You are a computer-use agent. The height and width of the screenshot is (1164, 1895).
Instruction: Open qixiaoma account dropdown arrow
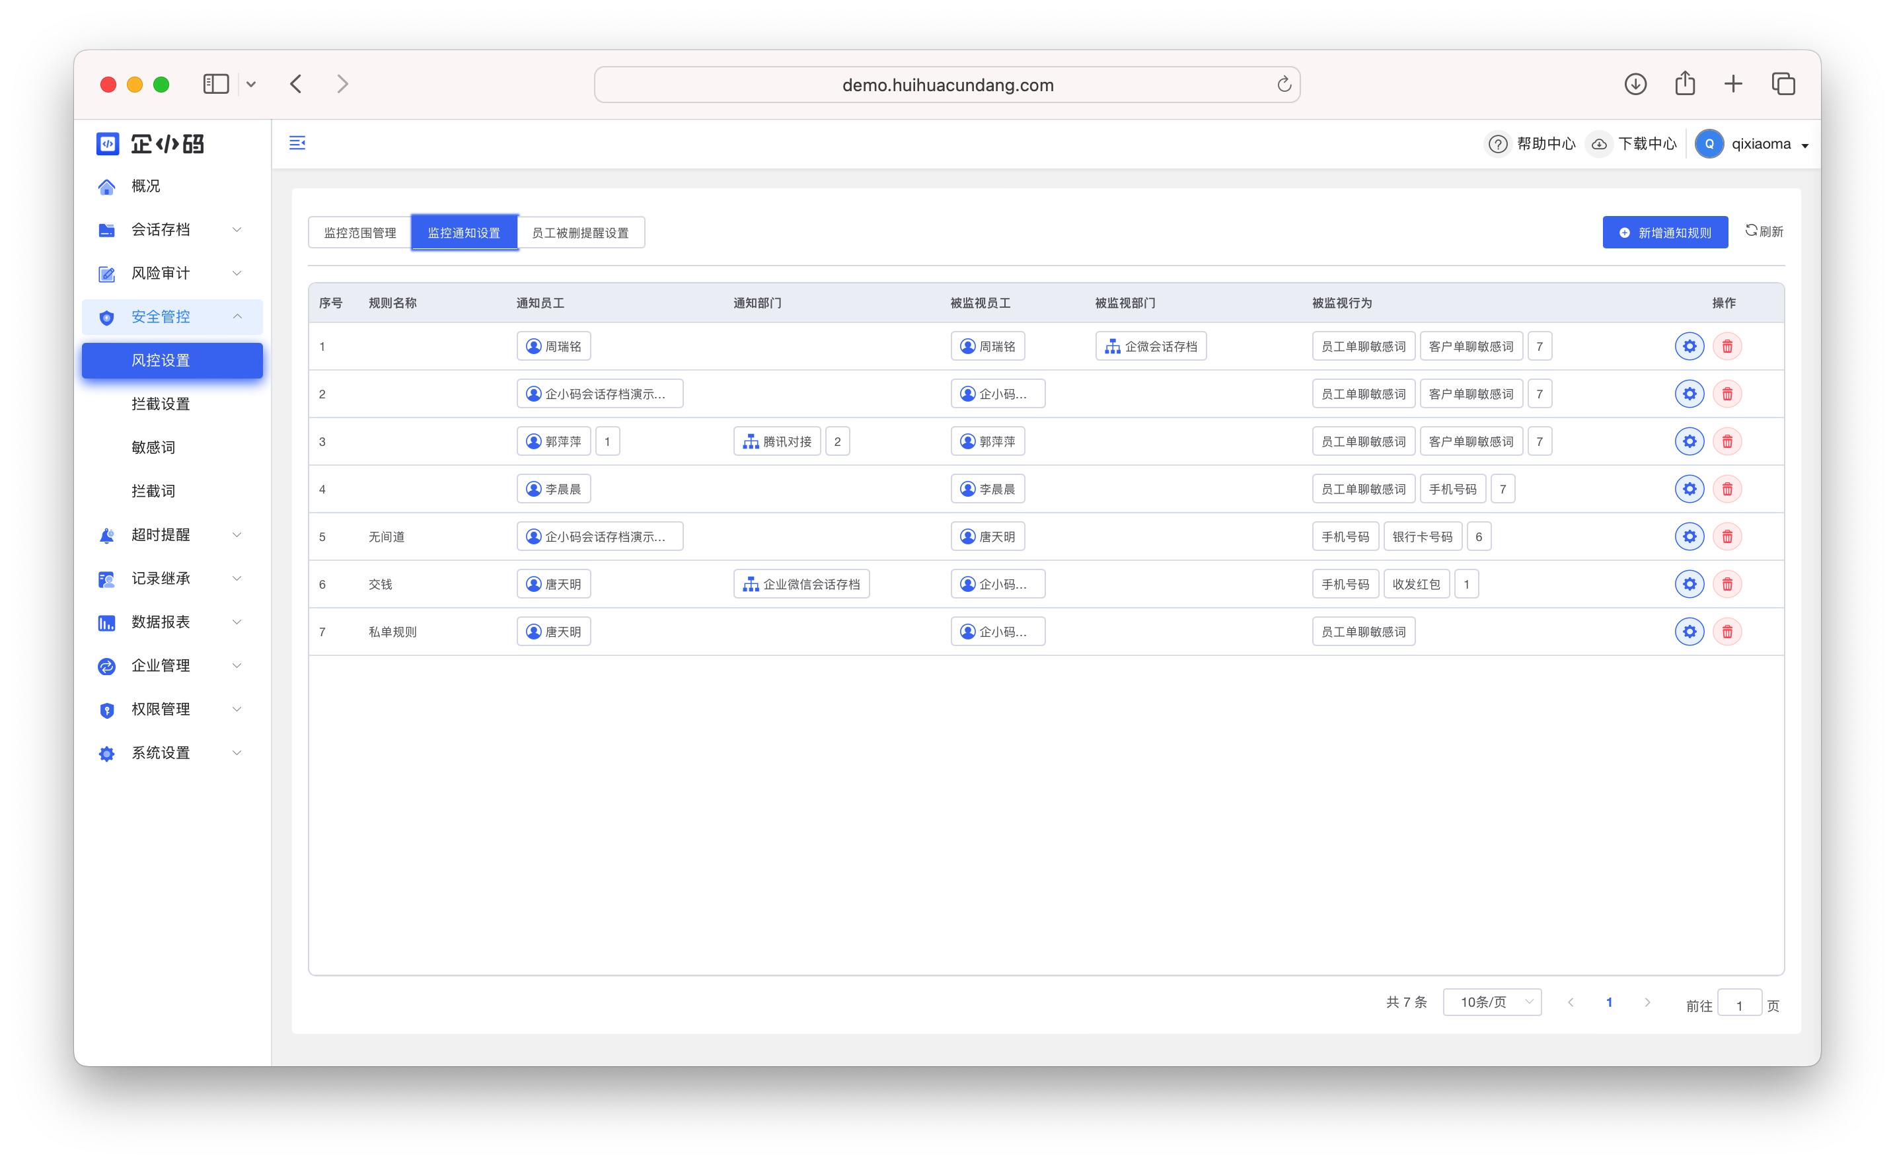pyautogui.click(x=1804, y=145)
